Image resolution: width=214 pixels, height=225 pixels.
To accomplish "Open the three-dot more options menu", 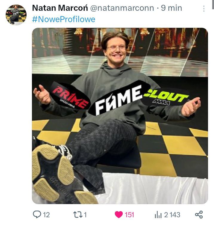I will (204, 9).
